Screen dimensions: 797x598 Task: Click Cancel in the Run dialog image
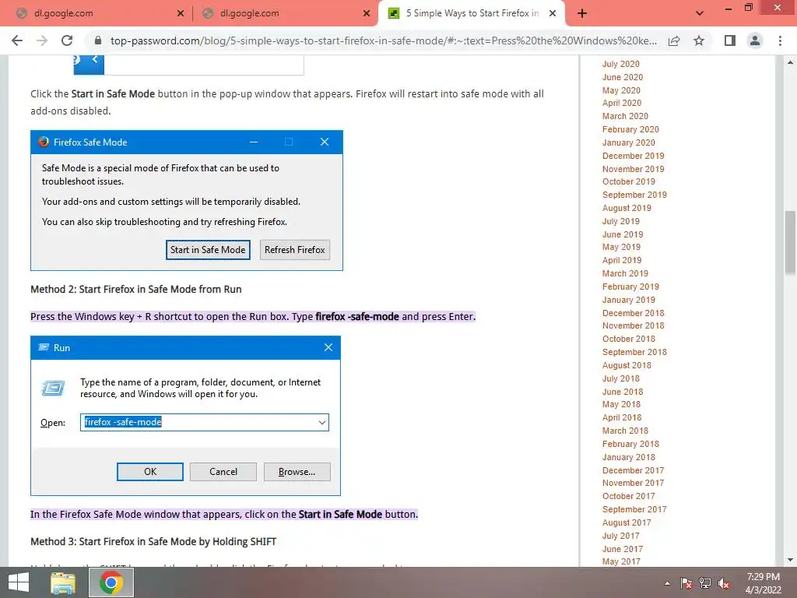(x=223, y=471)
